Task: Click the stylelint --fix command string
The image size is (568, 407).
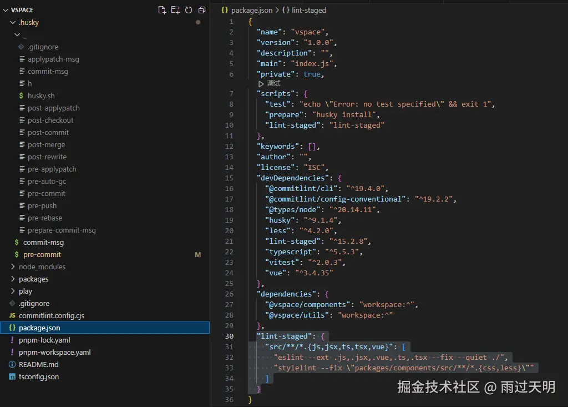Action: click(x=404, y=368)
